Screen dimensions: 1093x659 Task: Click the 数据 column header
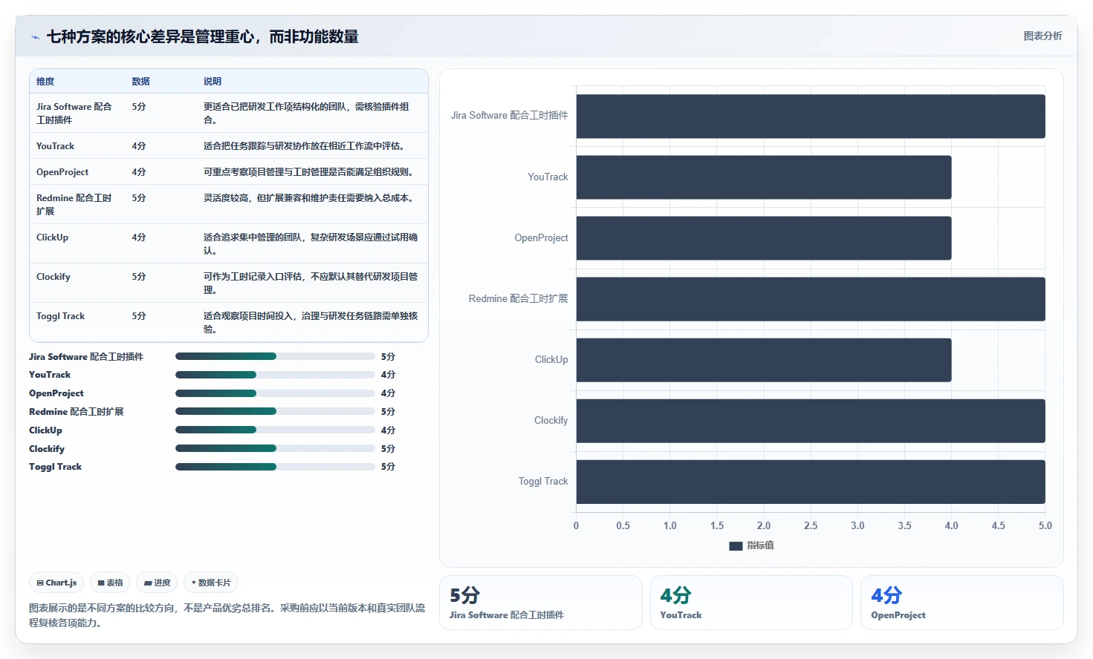click(140, 82)
